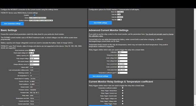
Task: Open the Modbus address dropdown
Action: point(41,20)
